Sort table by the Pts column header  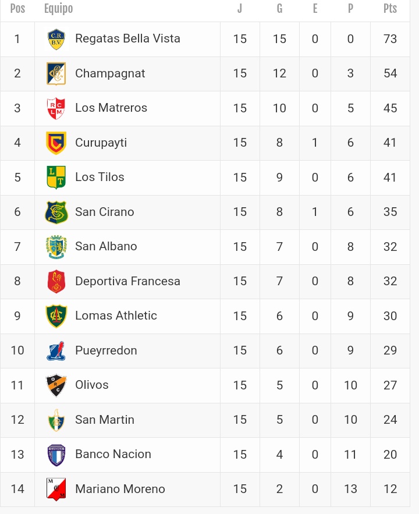click(390, 9)
